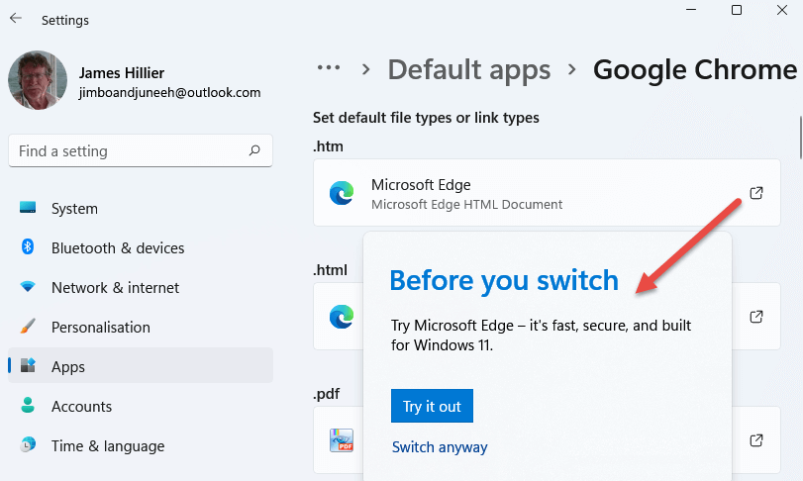Click the James Hillier profile picture

pos(38,80)
